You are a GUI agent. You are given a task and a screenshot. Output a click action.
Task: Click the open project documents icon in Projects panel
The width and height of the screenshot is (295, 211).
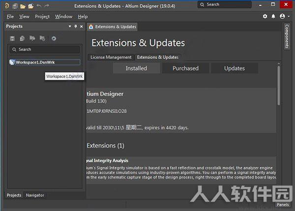click(32, 38)
